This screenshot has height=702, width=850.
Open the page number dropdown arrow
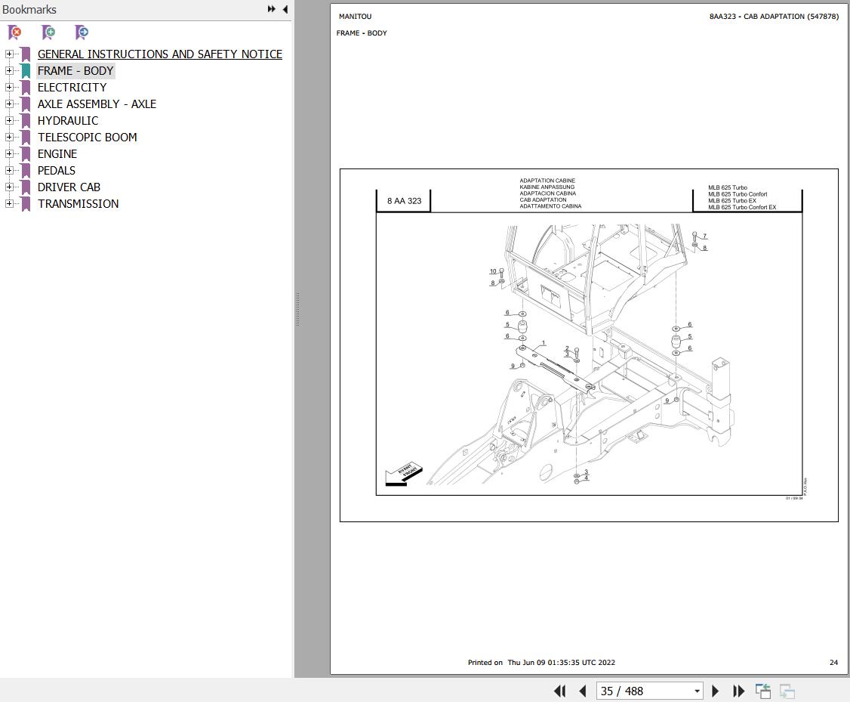point(697,691)
